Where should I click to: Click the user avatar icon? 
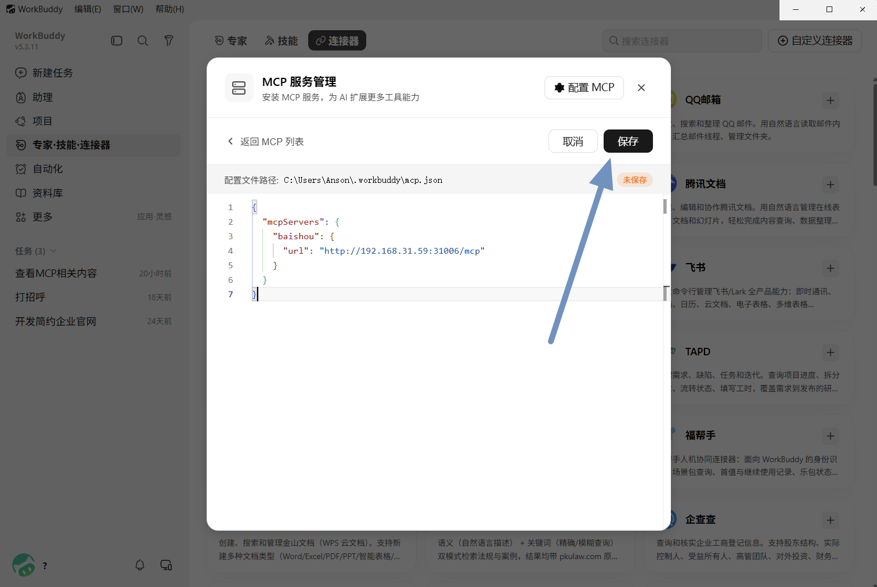(23, 565)
